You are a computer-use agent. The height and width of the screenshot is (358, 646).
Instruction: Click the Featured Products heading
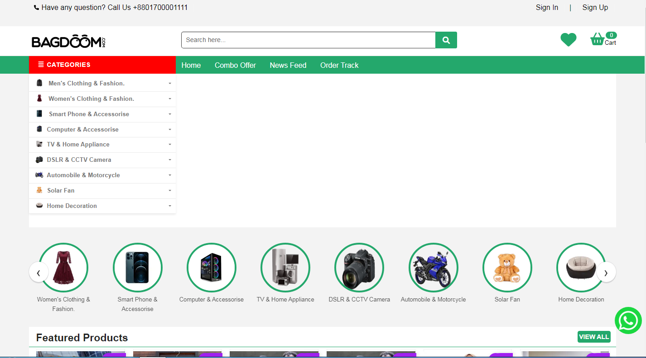[x=82, y=338]
